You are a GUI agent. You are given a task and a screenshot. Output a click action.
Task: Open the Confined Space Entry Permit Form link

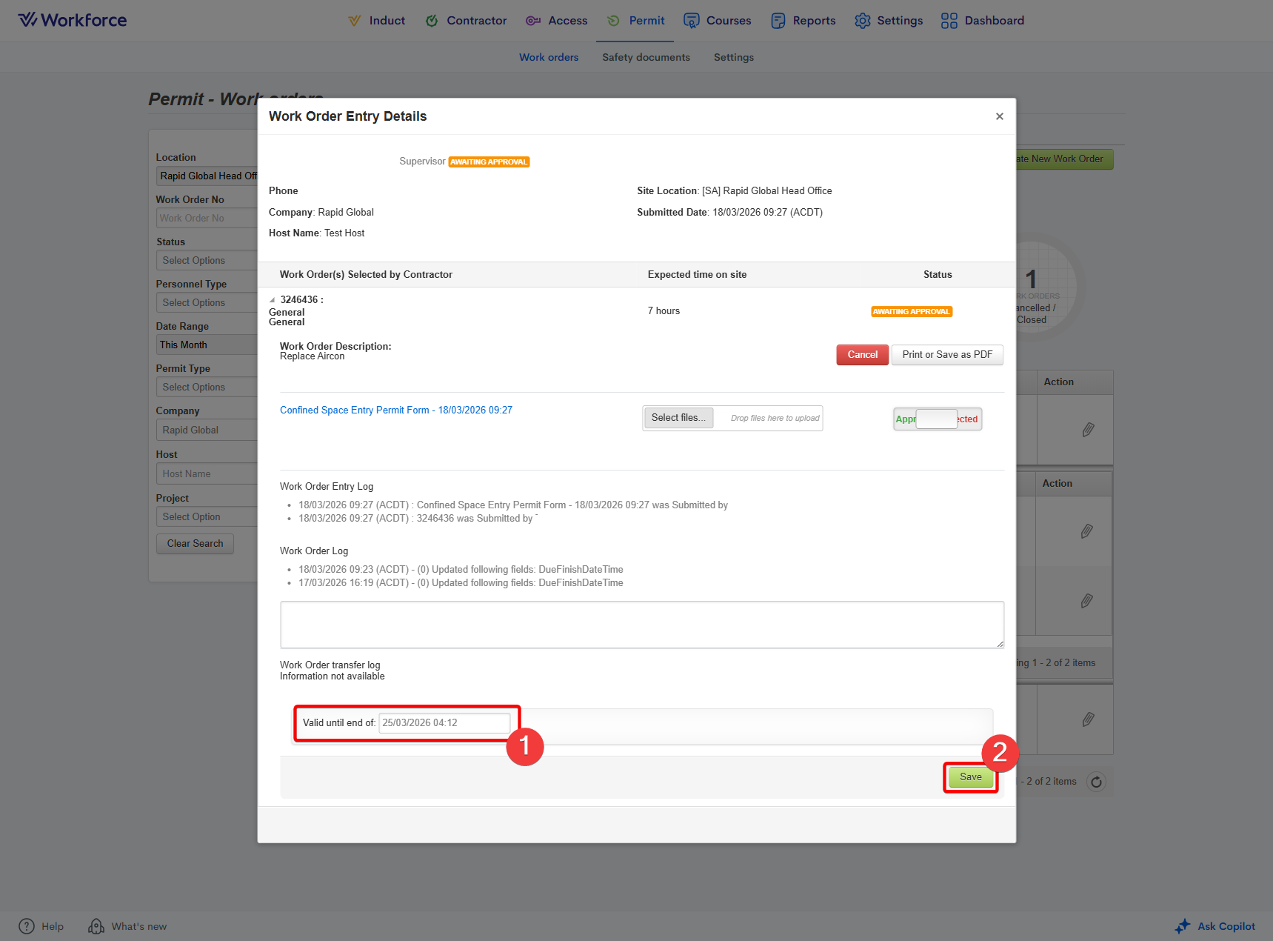coord(395,410)
